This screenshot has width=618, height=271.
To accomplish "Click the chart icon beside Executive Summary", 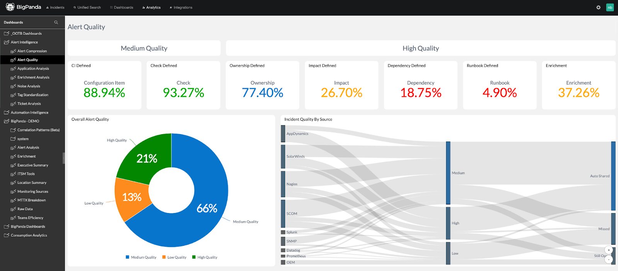I will (13, 165).
